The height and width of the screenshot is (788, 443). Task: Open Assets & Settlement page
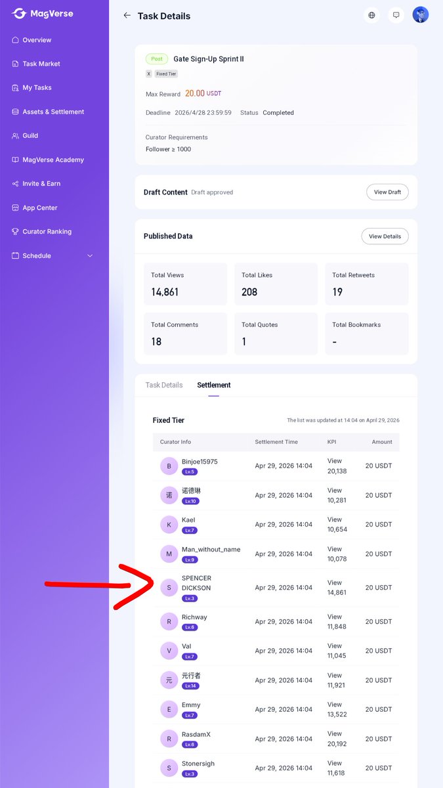pos(54,112)
